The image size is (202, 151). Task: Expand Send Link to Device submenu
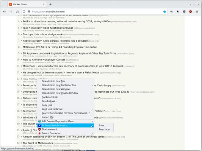pyautogui.click(x=66, y=109)
